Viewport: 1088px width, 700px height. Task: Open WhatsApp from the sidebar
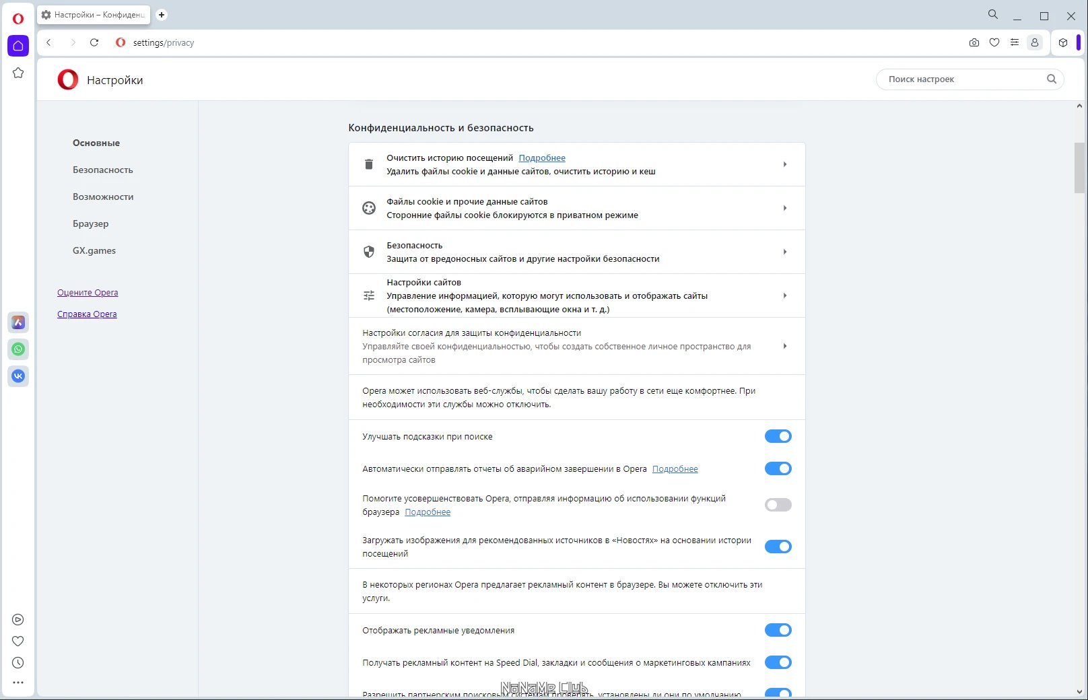click(x=18, y=349)
